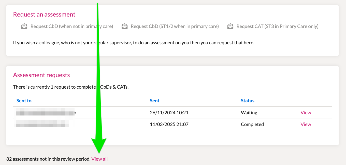Viewport: 346px width, 165px height.
Task: View the Completed assessment request
Action: pos(306,124)
